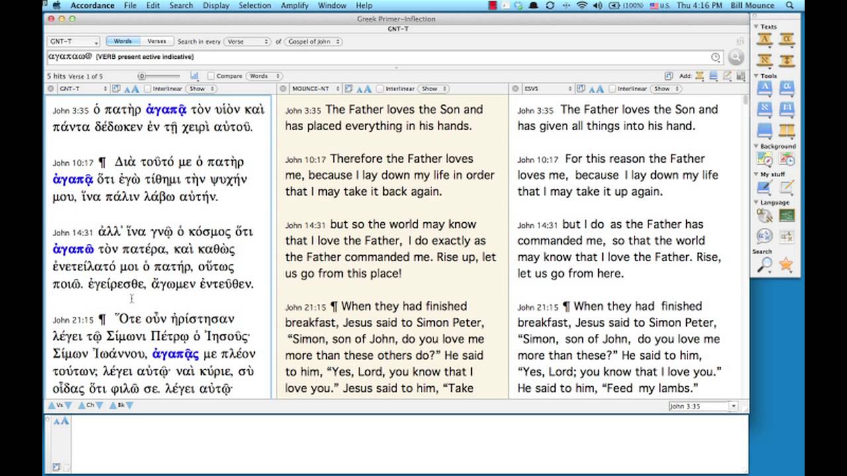Open the user notes pencil icon in My Stuff
847x476 pixels.
point(787,187)
